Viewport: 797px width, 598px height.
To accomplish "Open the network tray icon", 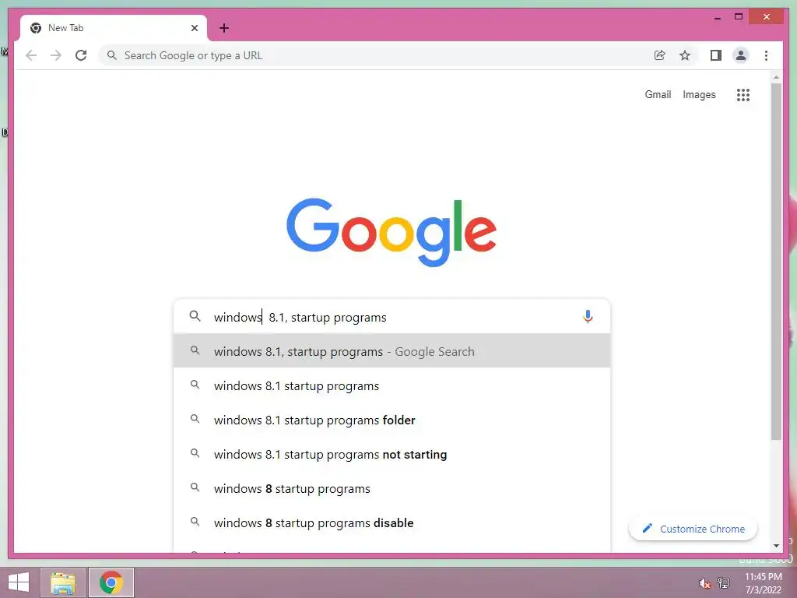I will click(724, 582).
